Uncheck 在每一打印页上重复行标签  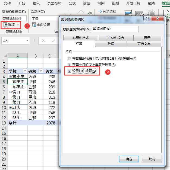coord(70,65)
